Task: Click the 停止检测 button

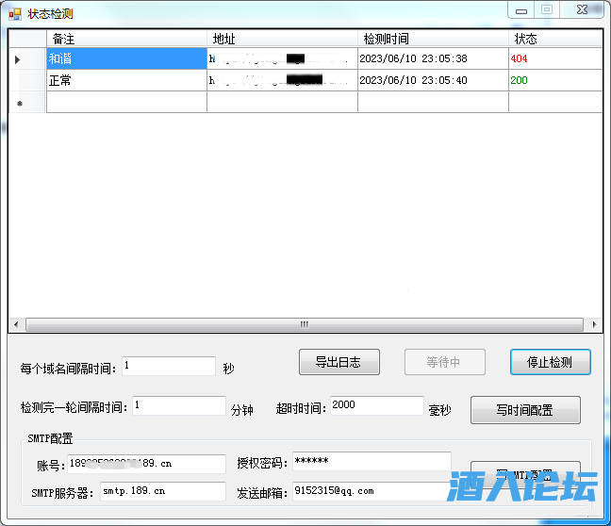Action: coord(551,362)
